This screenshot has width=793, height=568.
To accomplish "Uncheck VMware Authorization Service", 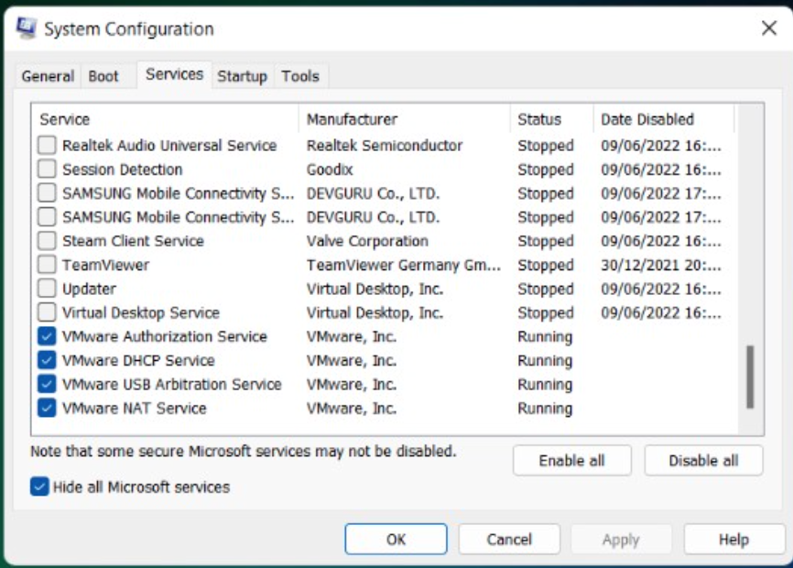I will tap(47, 336).
